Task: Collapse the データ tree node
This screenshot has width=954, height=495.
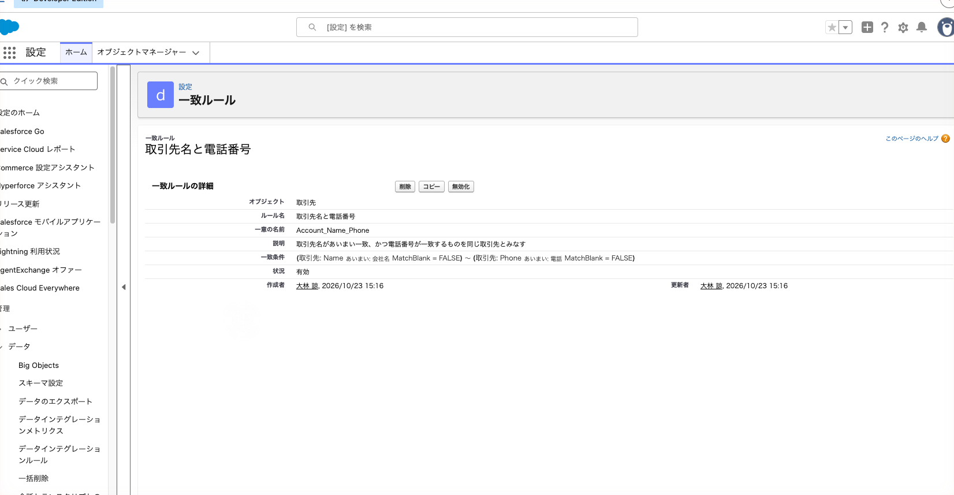Action: pos(2,347)
